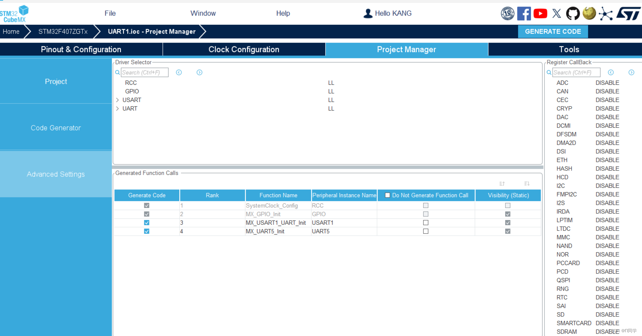
Task: Open the X (Twitter) icon link
Action: [x=557, y=13]
